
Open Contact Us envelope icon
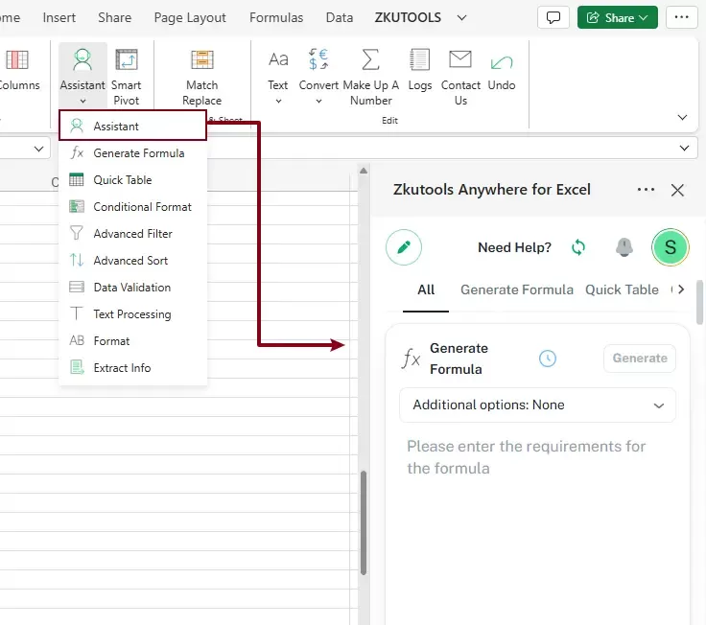[x=460, y=59]
